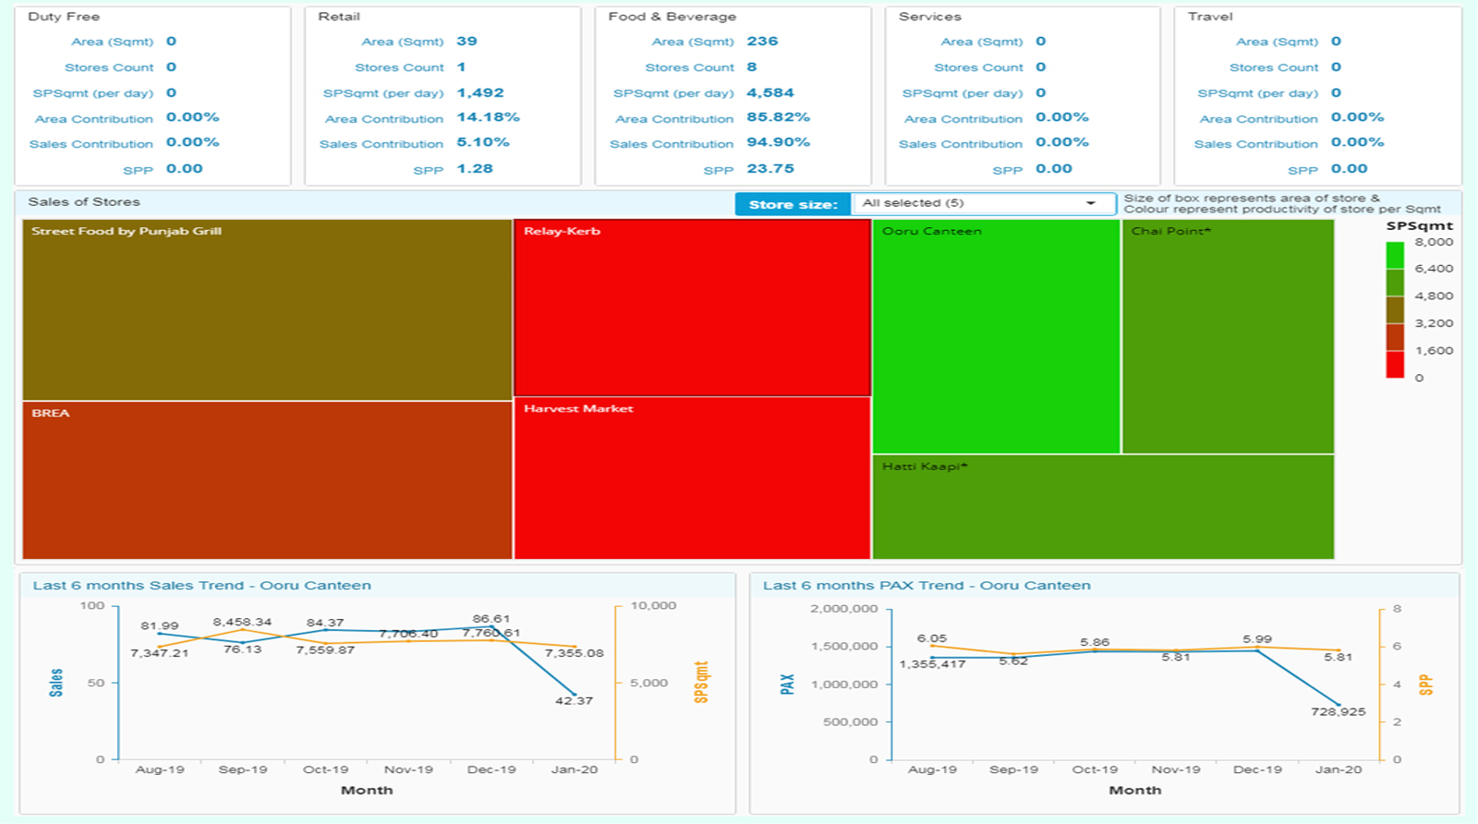Viewport: 1478px width, 824px height.
Task: Select the BREA treemap tile
Action: pos(267,480)
